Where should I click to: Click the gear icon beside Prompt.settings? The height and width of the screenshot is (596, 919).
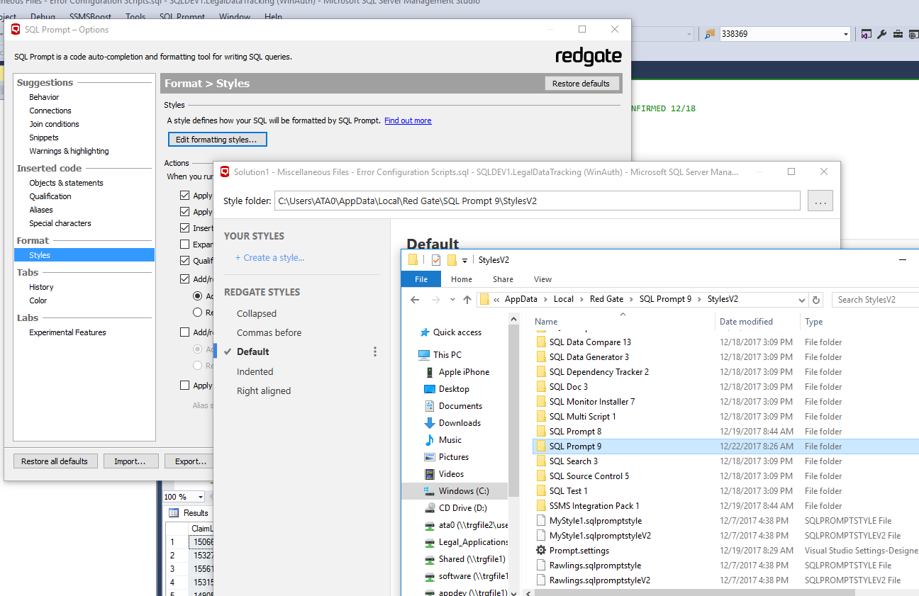(541, 551)
